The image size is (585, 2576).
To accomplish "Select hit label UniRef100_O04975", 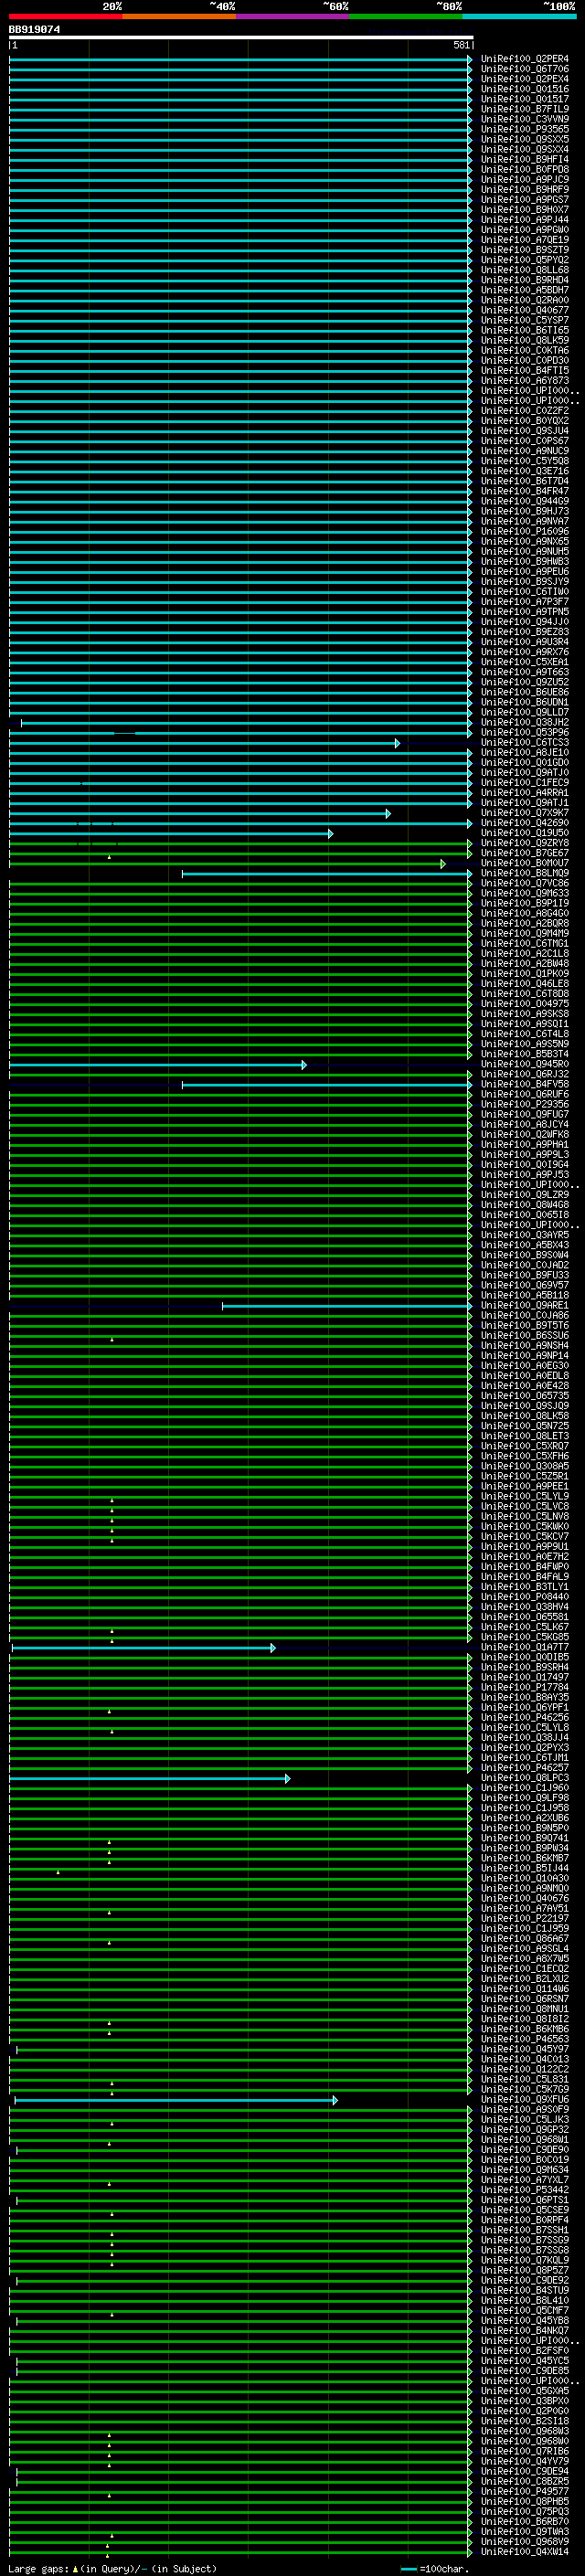I will (x=524, y=1004).
